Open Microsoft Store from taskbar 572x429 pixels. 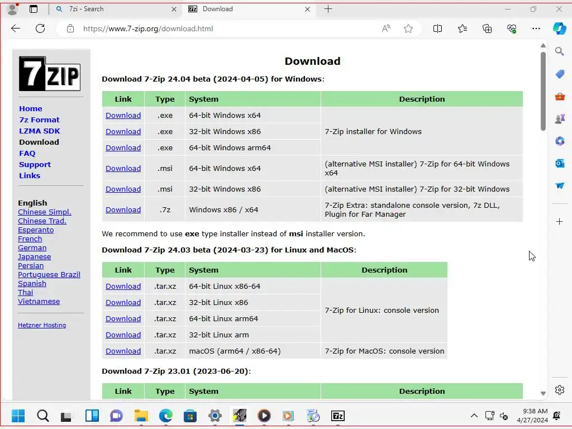click(190, 416)
